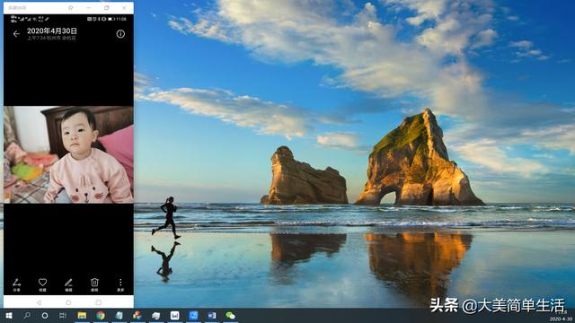
Task: Click the taskbar clock showing 2020-4-30
Action: click(561, 316)
